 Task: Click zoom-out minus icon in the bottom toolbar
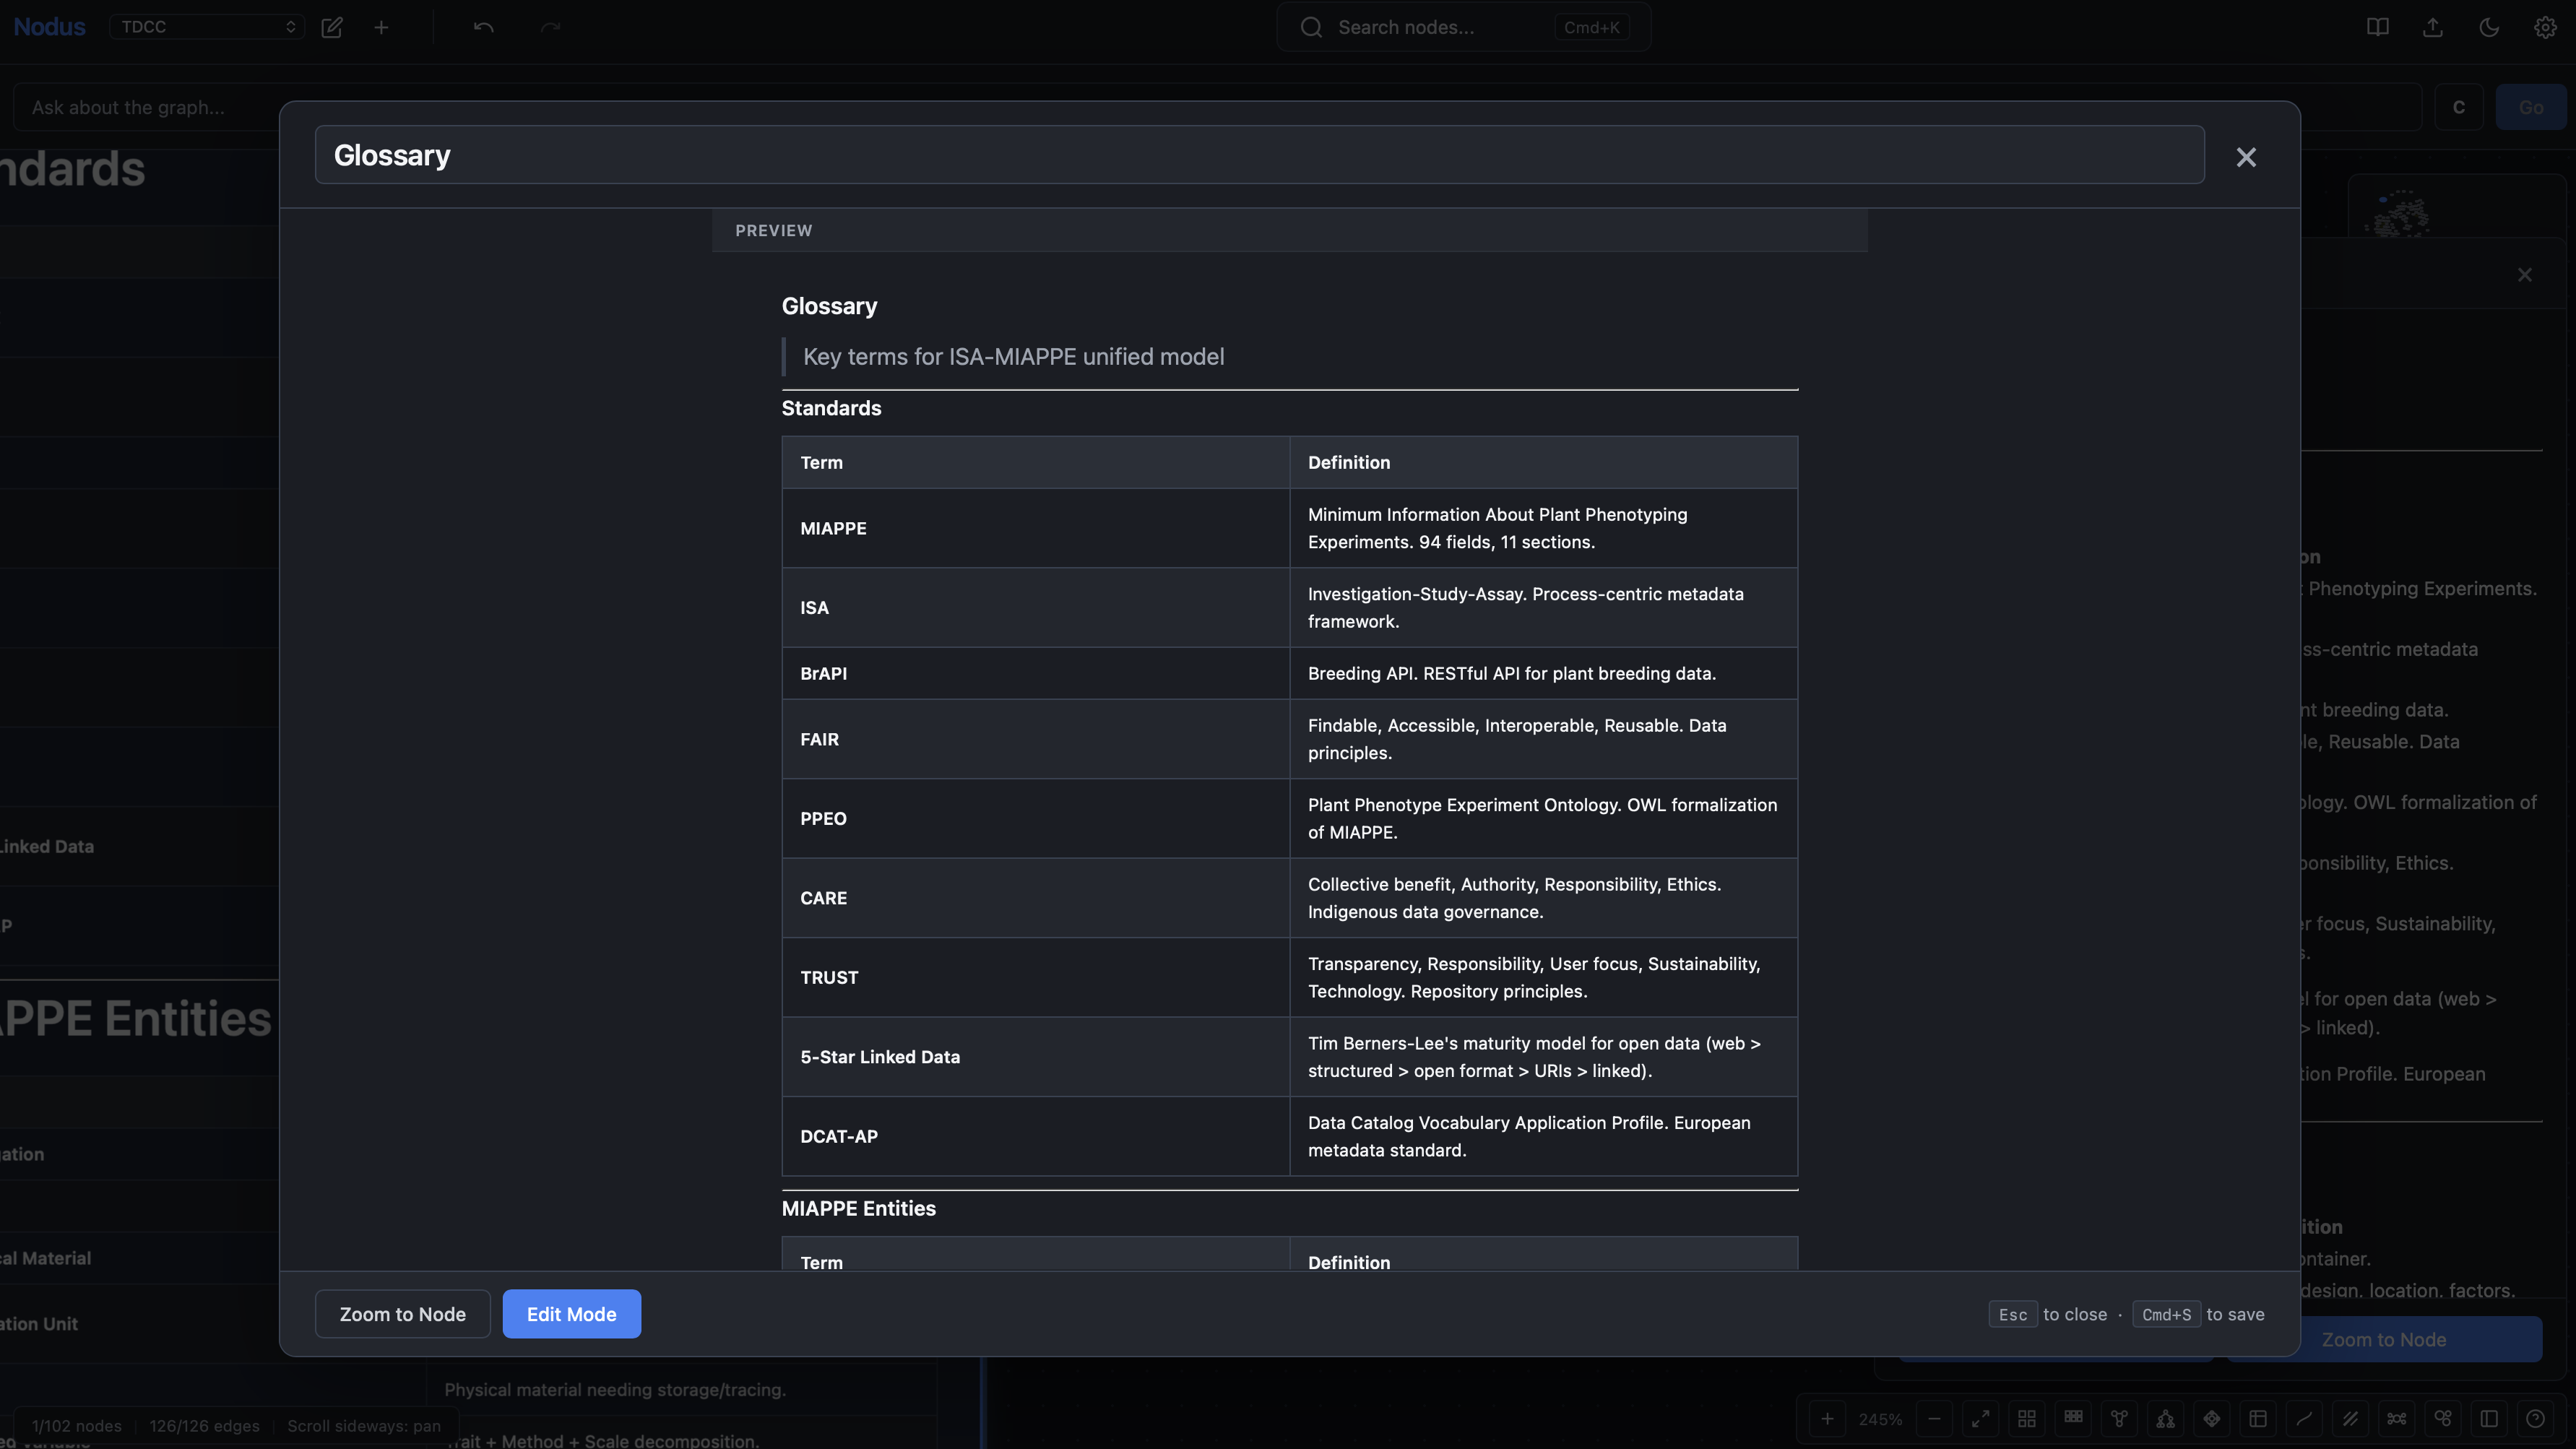pyautogui.click(x=1934, y=1419)
